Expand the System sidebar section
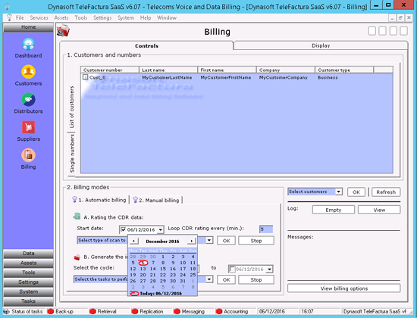This screenshot has height=318, width=417. click(28, 291)
